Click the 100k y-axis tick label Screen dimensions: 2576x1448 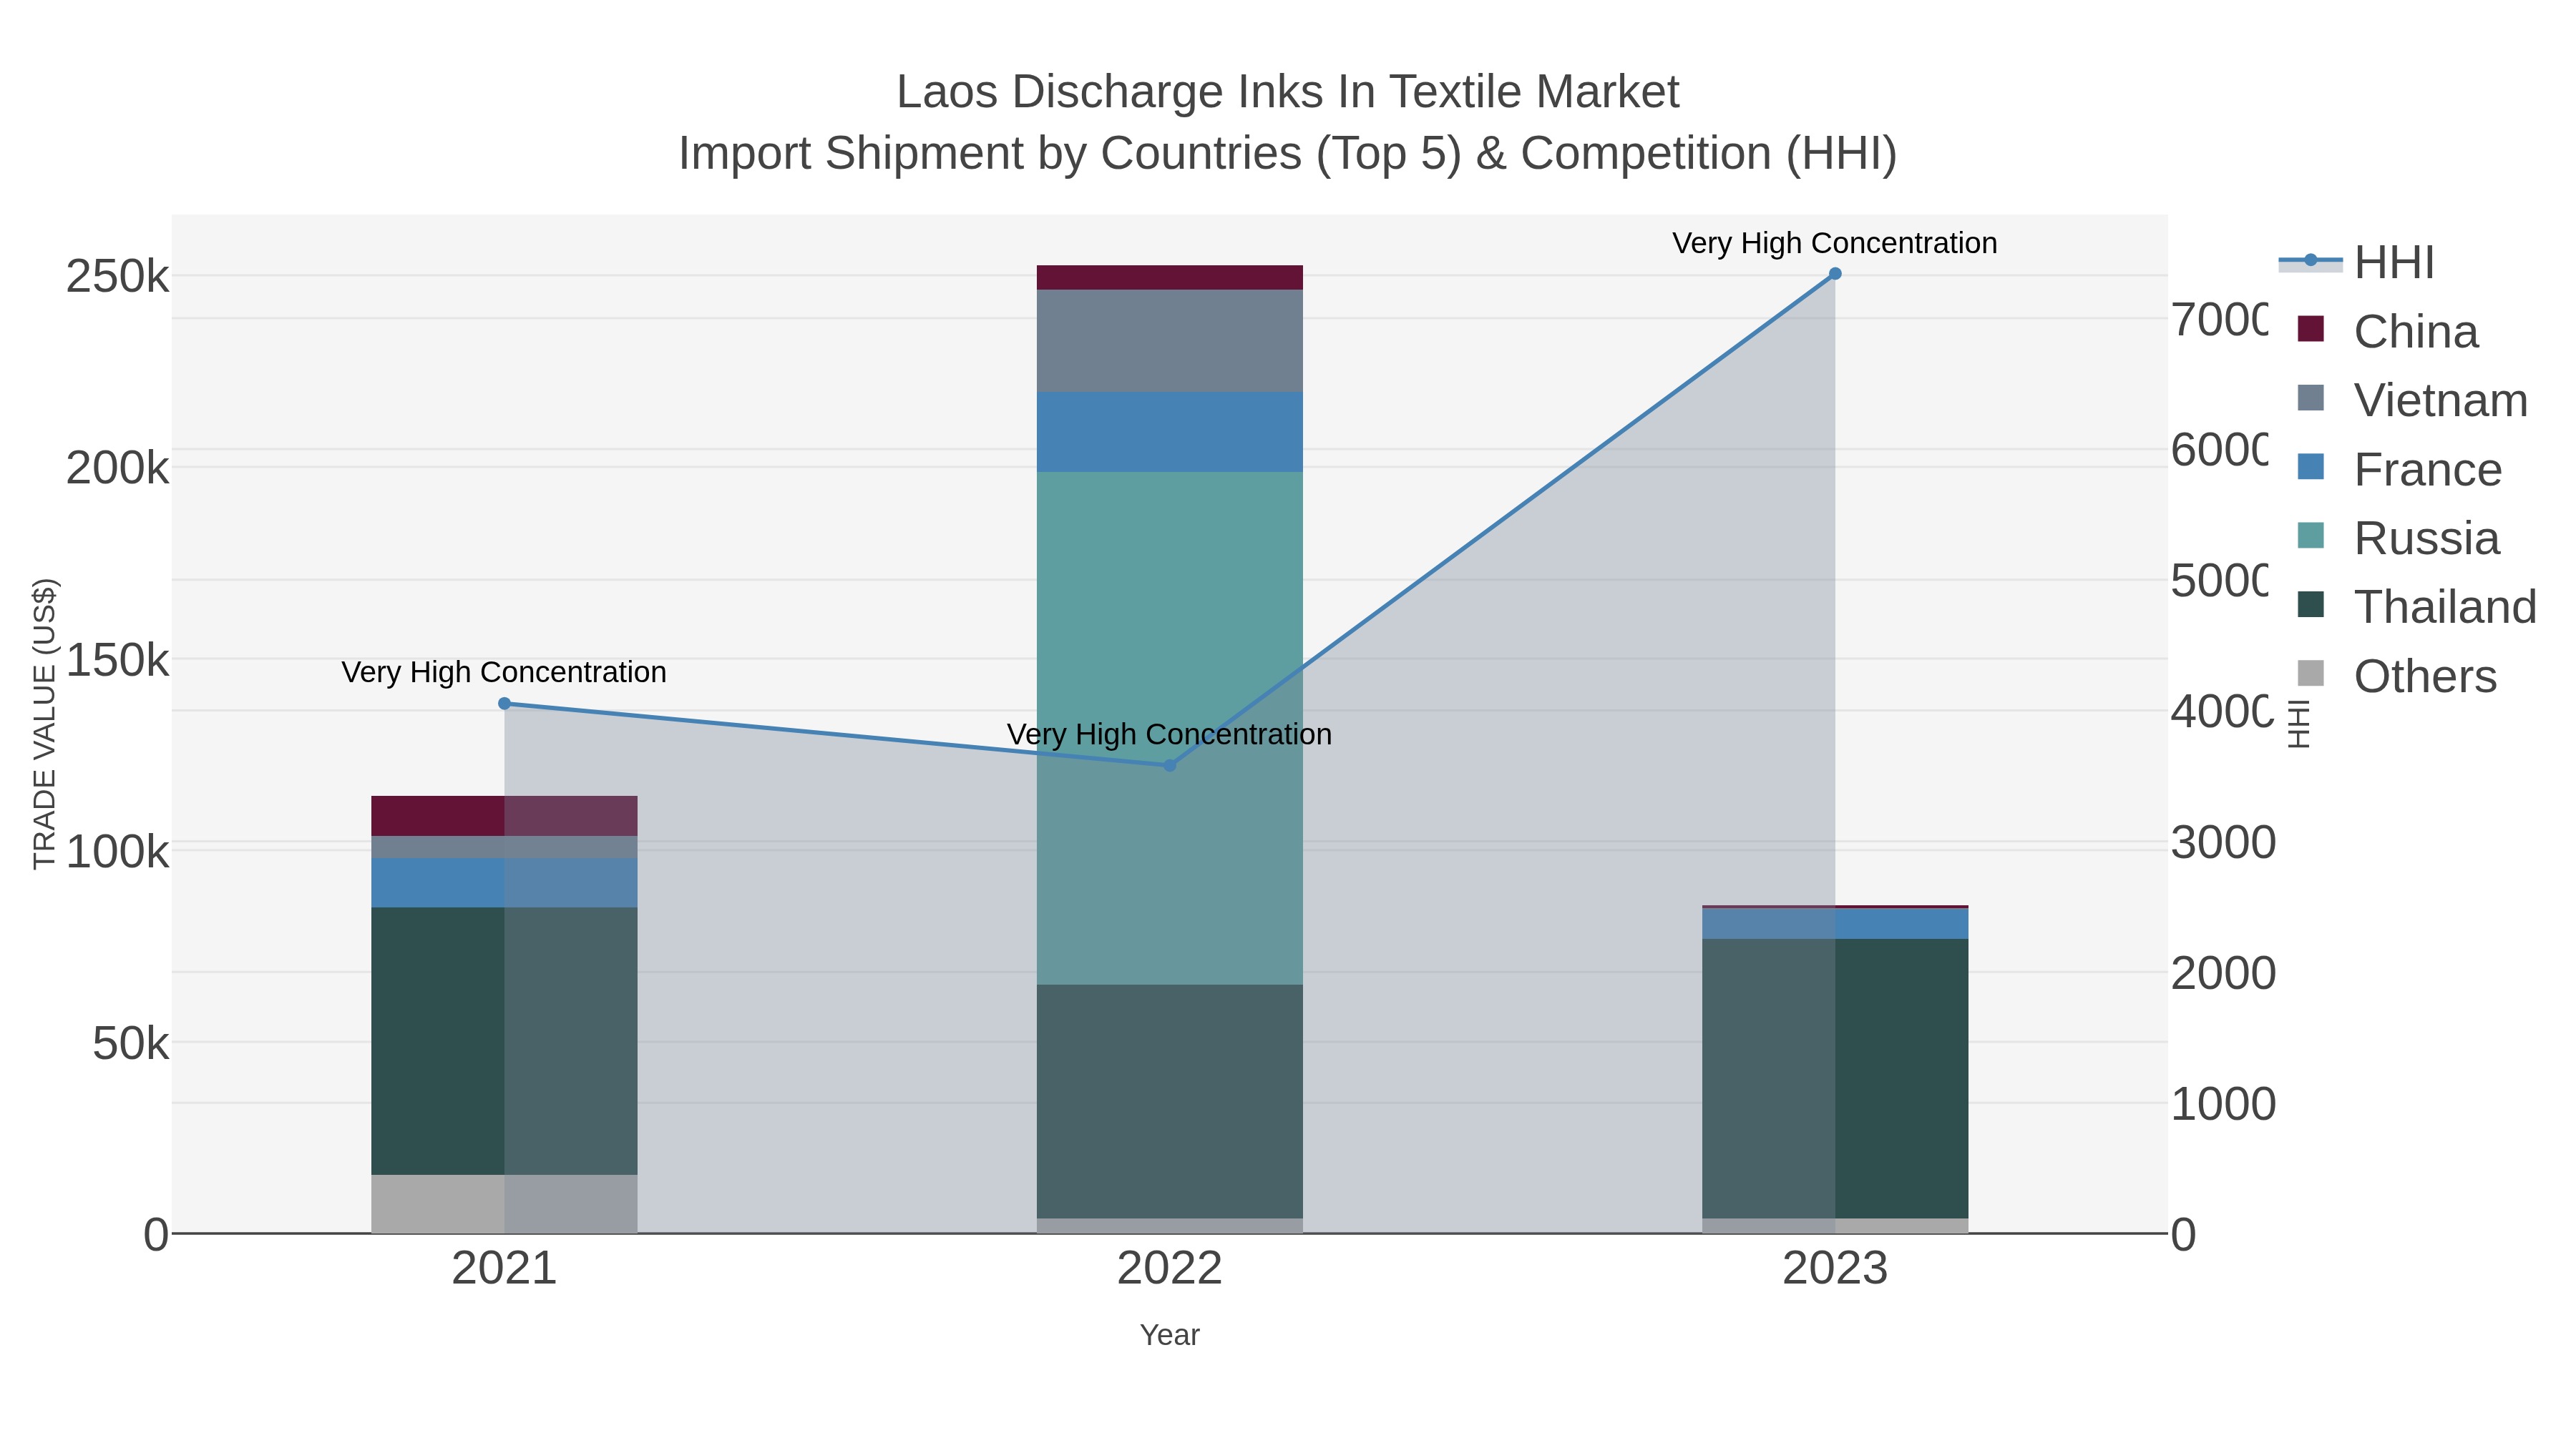click(x=118, y=852)
